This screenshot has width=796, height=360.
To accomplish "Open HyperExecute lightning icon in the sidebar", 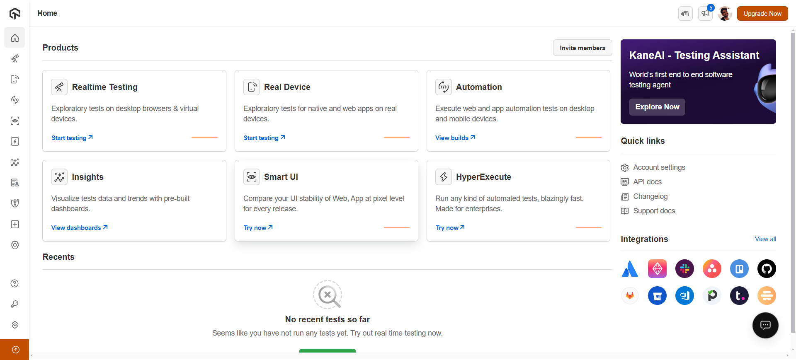I will click(15, 142).
